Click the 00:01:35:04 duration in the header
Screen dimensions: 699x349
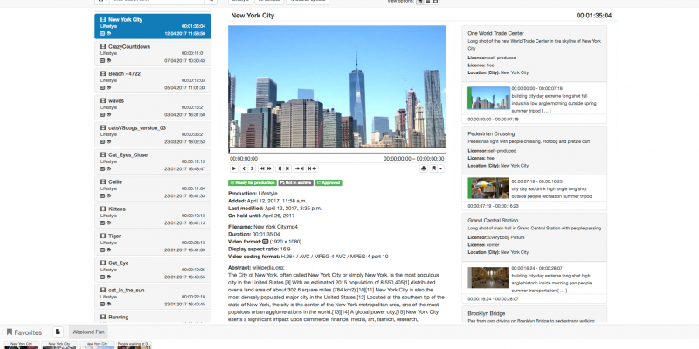pos(594,16)
